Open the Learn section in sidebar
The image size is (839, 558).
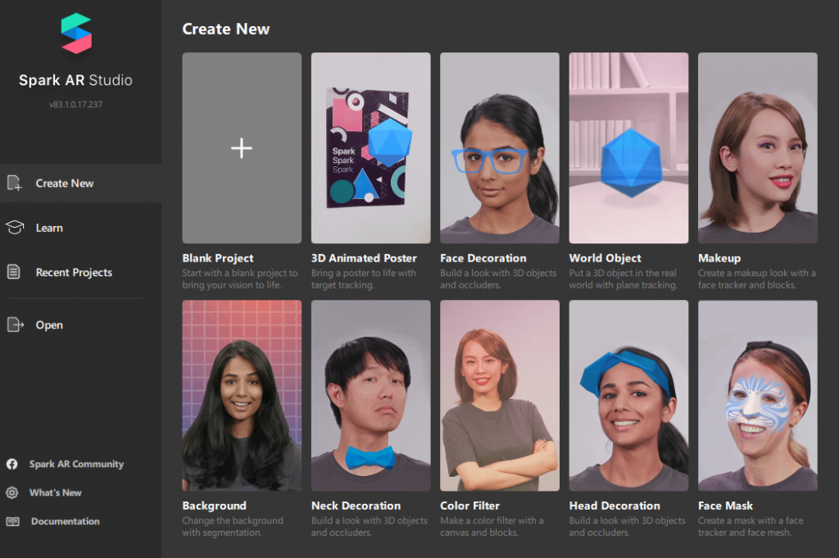pyautogui.click(x=49, y=228)
